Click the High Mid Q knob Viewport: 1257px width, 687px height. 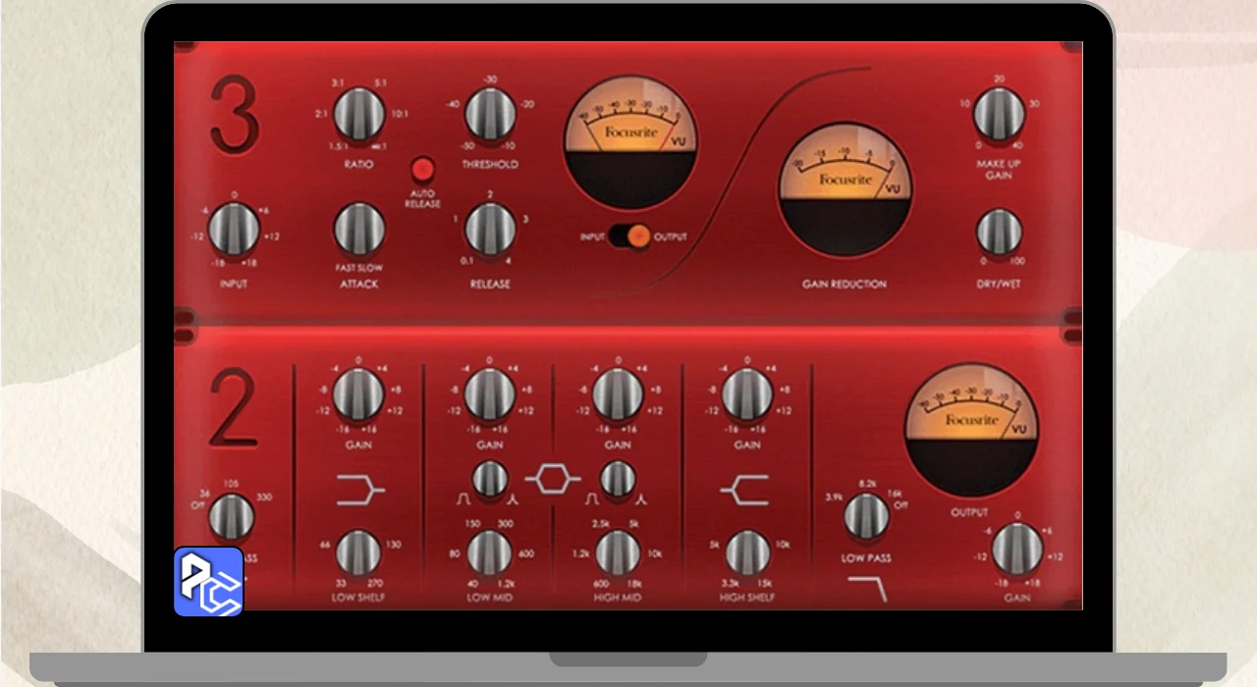click(x=618, y=479)
